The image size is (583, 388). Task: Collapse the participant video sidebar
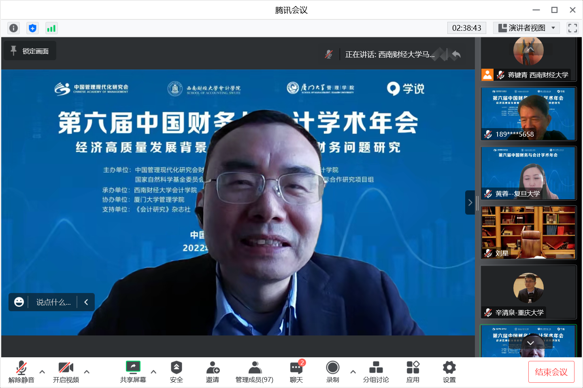[470, 202]
